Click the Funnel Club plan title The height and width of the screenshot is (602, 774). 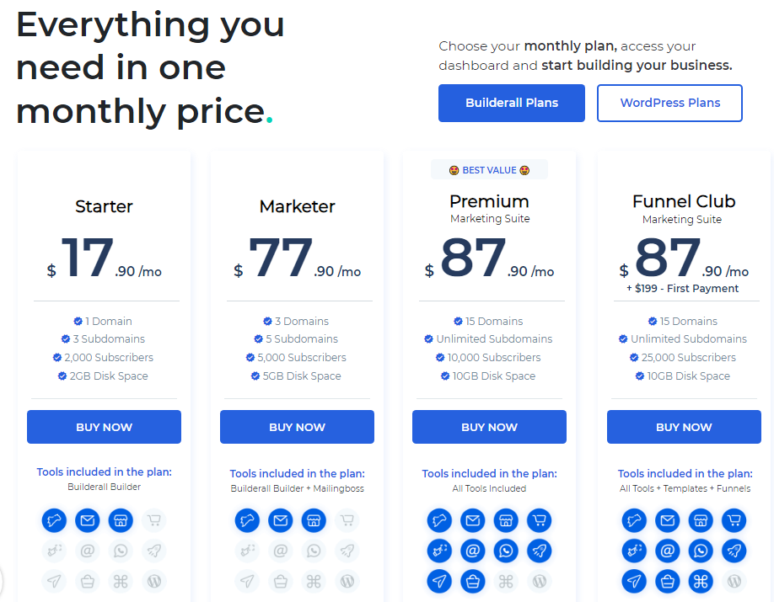click(x=684, y=201)
